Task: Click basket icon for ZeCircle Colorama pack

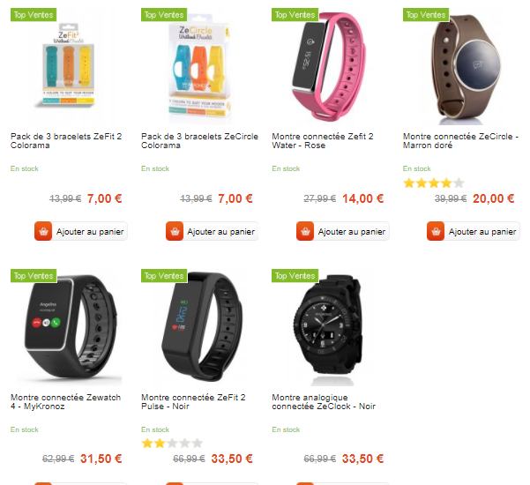Action: [175, 231]
